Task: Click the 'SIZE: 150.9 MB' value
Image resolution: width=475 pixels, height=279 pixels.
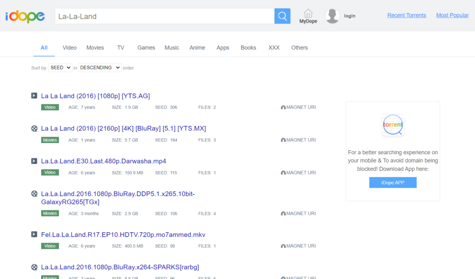Action: (x=127, y=173)
